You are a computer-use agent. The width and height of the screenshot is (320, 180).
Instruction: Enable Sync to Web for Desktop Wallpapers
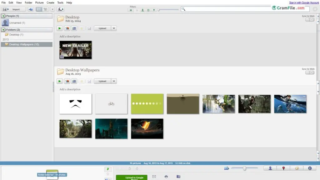point(310,72)
